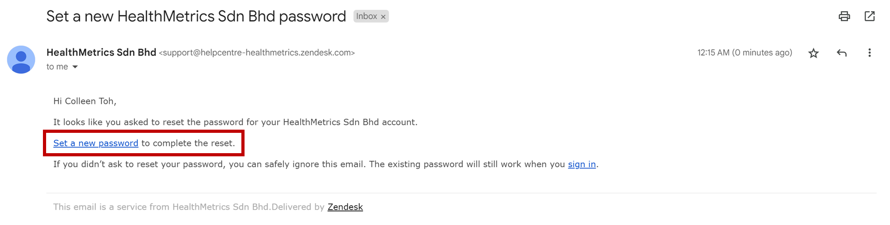Open the email in a new window
The width and height of the screenshot is (890, 225).
(869, 17)
